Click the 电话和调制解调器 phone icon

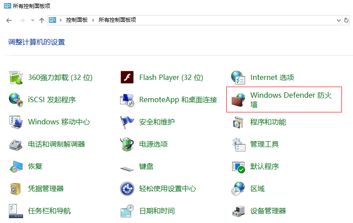[x=16, y=144]
